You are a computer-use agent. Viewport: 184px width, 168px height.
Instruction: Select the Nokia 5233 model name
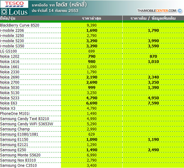(x=10, y=98)
